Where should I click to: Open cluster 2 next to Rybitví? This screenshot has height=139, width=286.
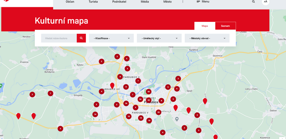coord(101,62)
